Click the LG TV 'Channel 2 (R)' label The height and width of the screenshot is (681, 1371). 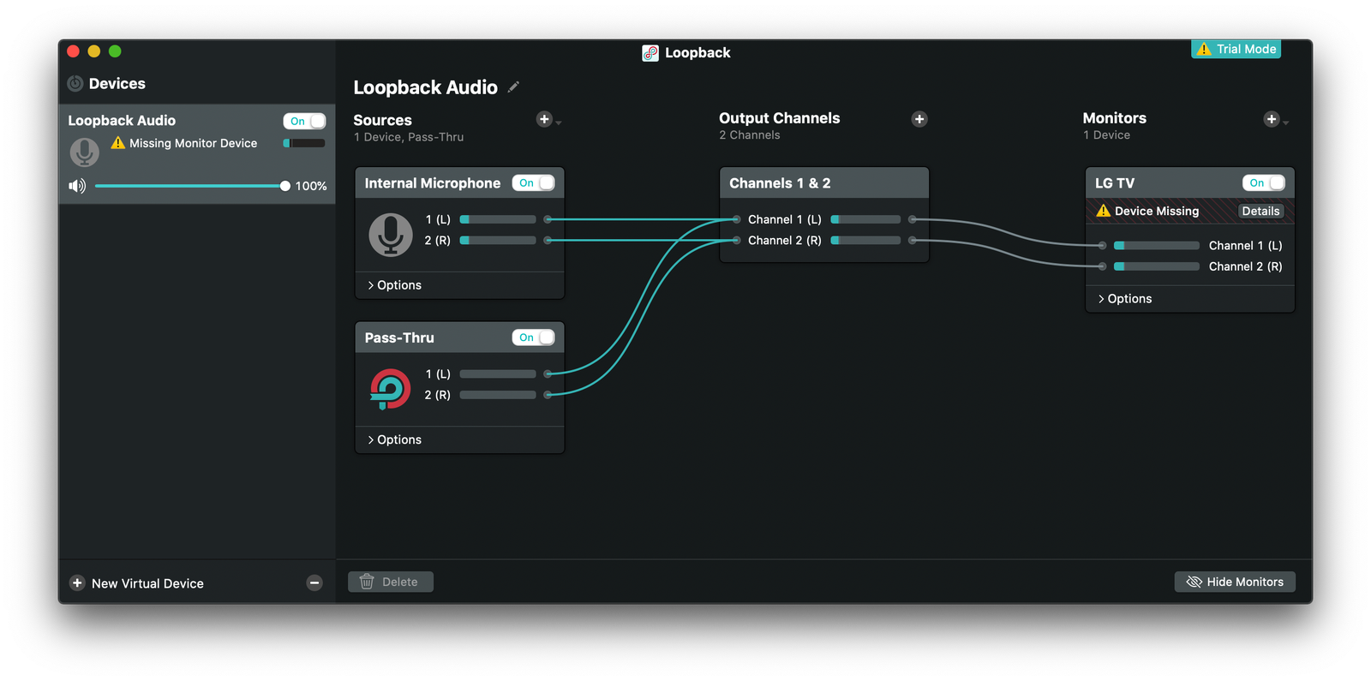point(1245,266)
